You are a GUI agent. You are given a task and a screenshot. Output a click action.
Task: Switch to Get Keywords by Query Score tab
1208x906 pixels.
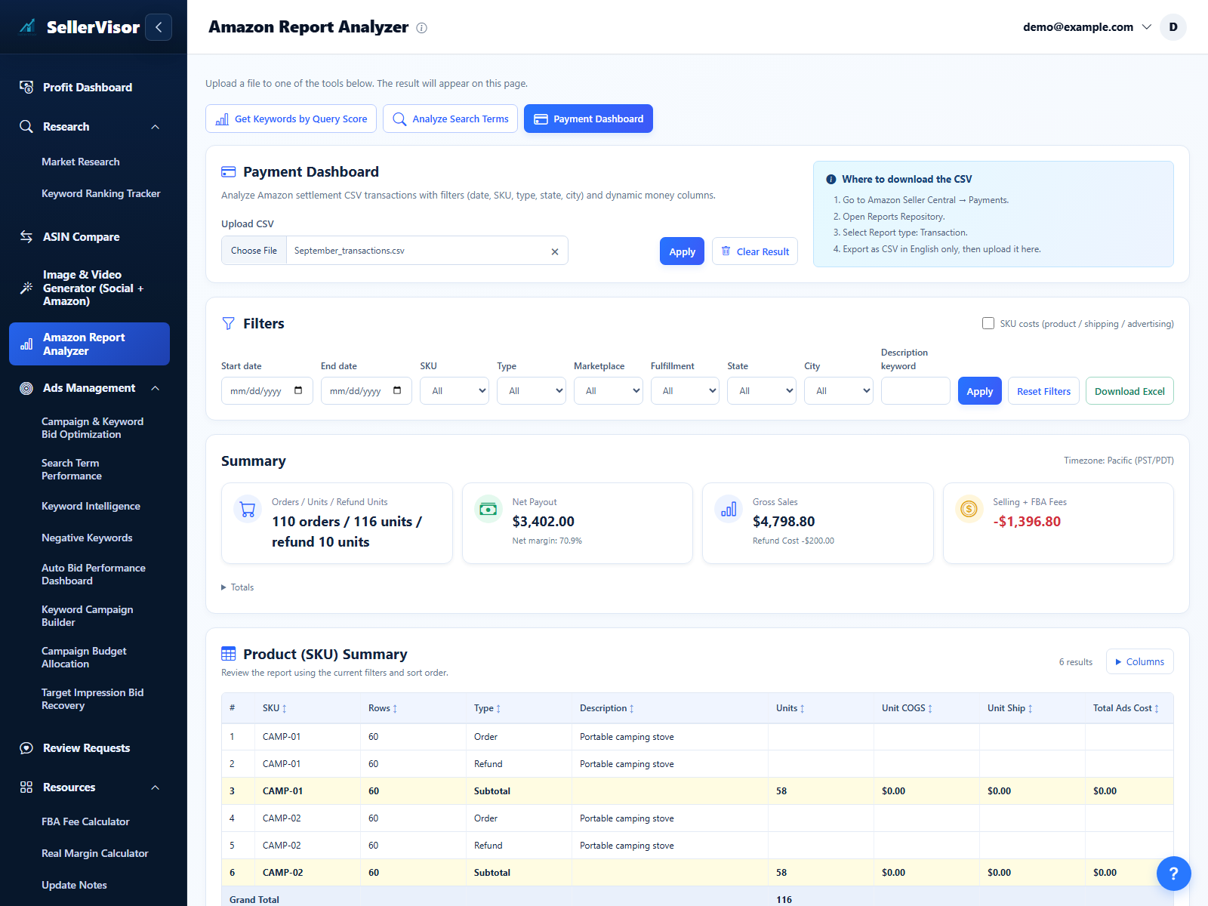(x=291, y=119)
